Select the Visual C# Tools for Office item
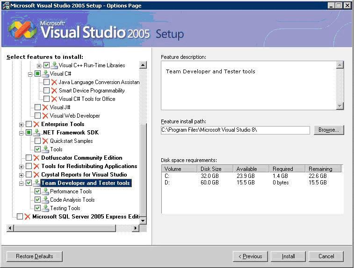 coord(87,99)
